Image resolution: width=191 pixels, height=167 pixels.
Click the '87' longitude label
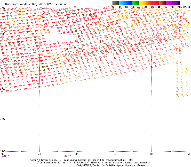tap(152, 154)
